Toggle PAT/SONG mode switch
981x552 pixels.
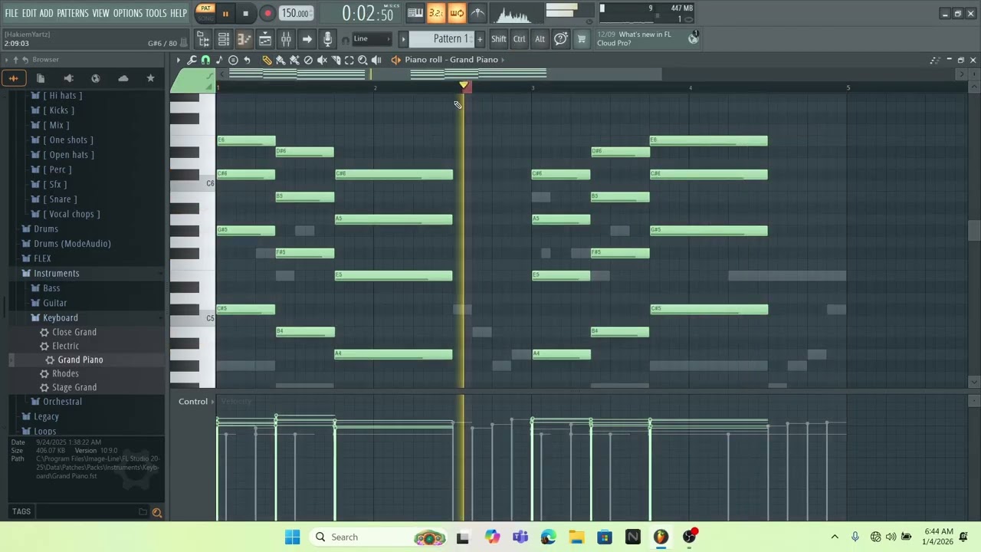point(205,13)
